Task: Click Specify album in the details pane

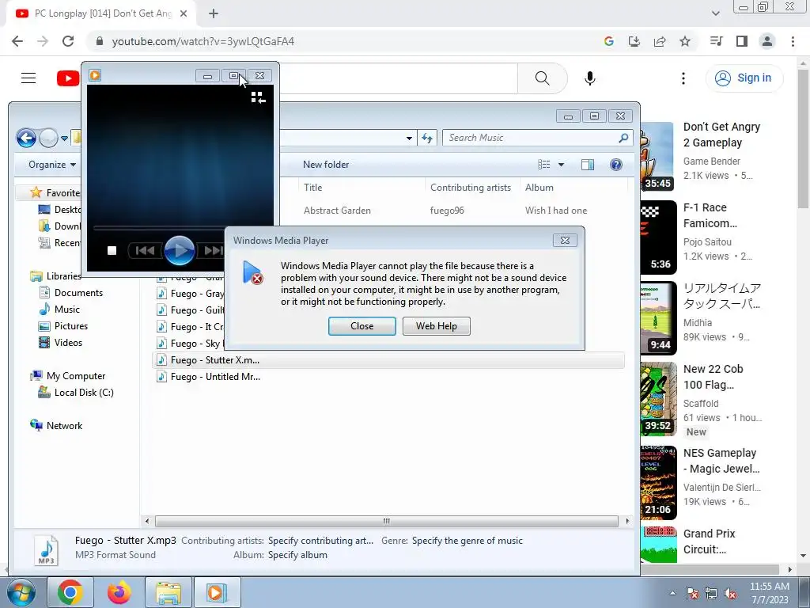Action: (x=297, y=555)
